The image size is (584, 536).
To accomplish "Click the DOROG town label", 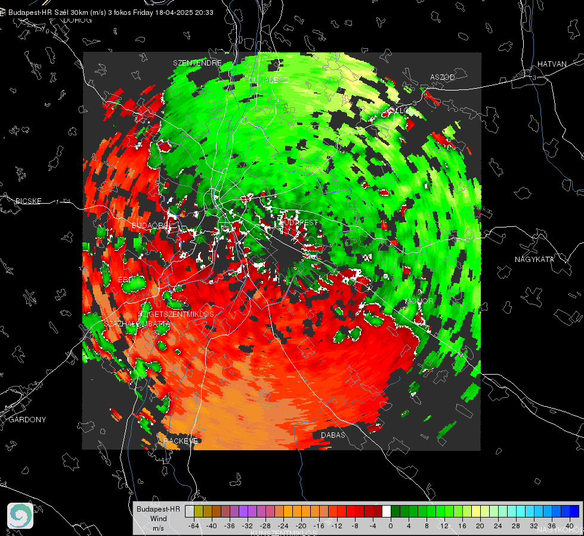I will (x=78, y=20).
